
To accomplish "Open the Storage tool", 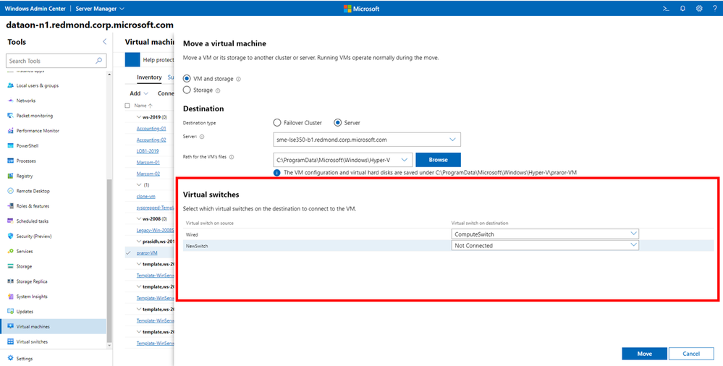I will pyautogui.click(x=24, y=266).
